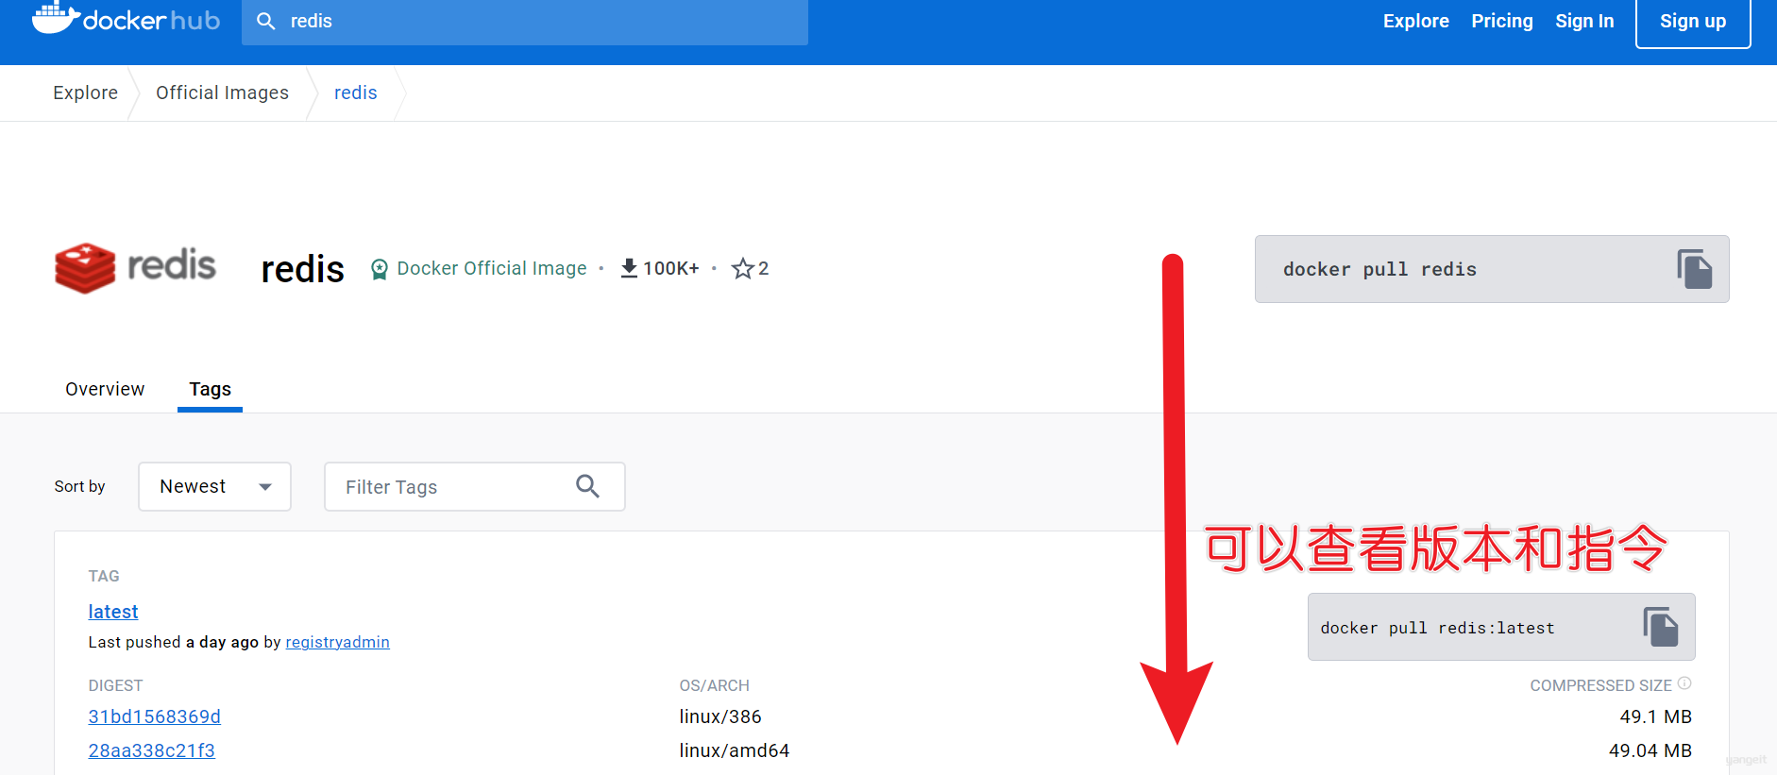Click the Redis logo image
Viewport: 1777px width, 775px height.
point(135,268)
